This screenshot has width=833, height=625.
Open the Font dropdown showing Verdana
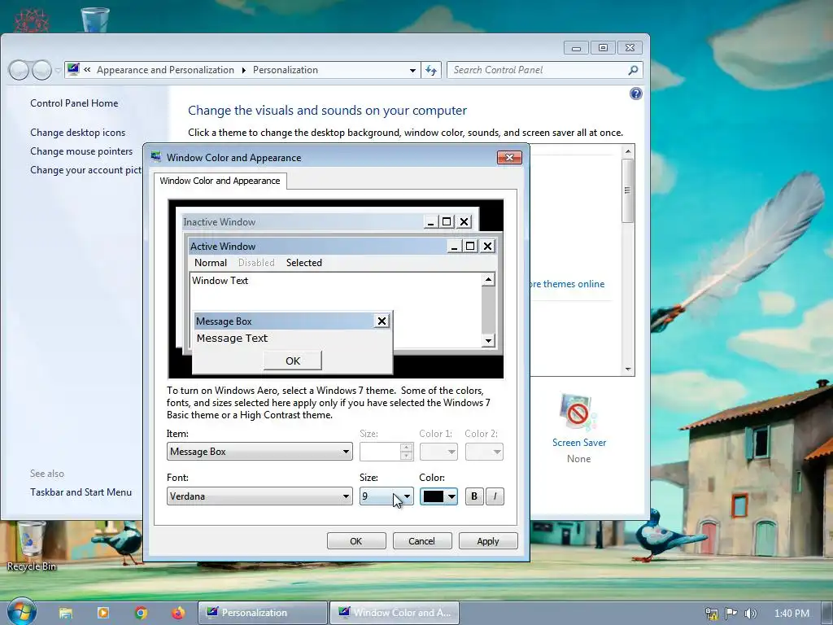259,496
